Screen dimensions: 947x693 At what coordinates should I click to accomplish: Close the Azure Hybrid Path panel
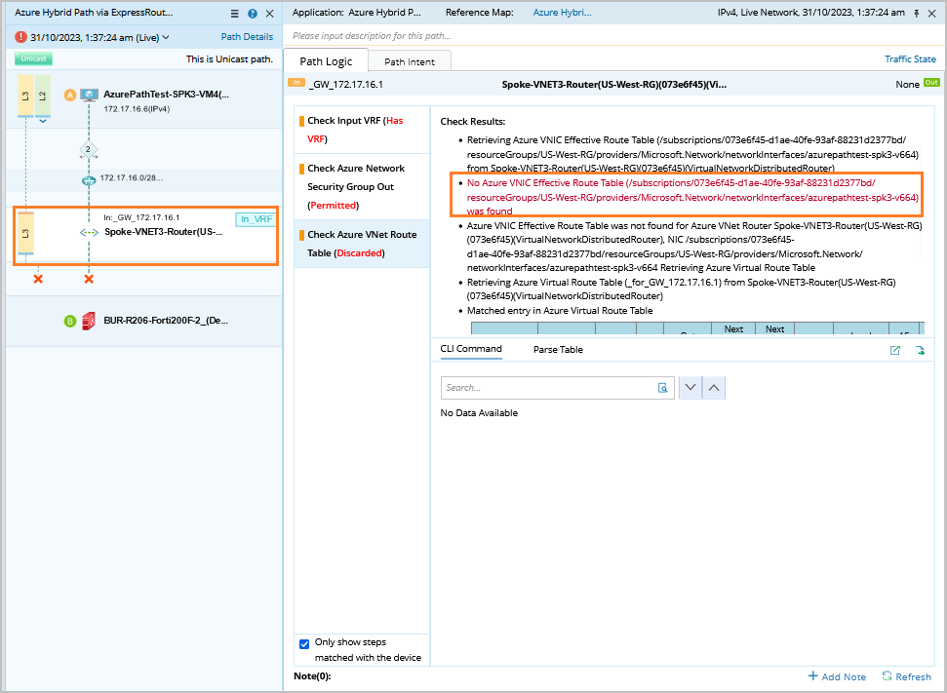click(x=270, y=14)
